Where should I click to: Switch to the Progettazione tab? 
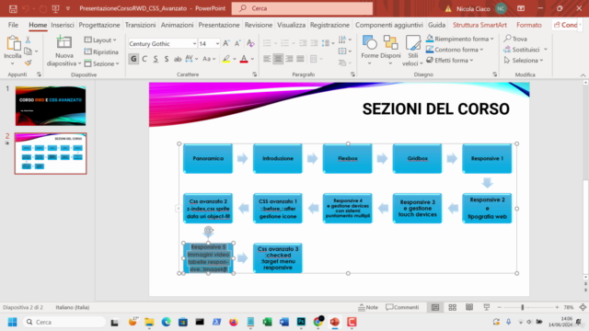pos(99,25)
